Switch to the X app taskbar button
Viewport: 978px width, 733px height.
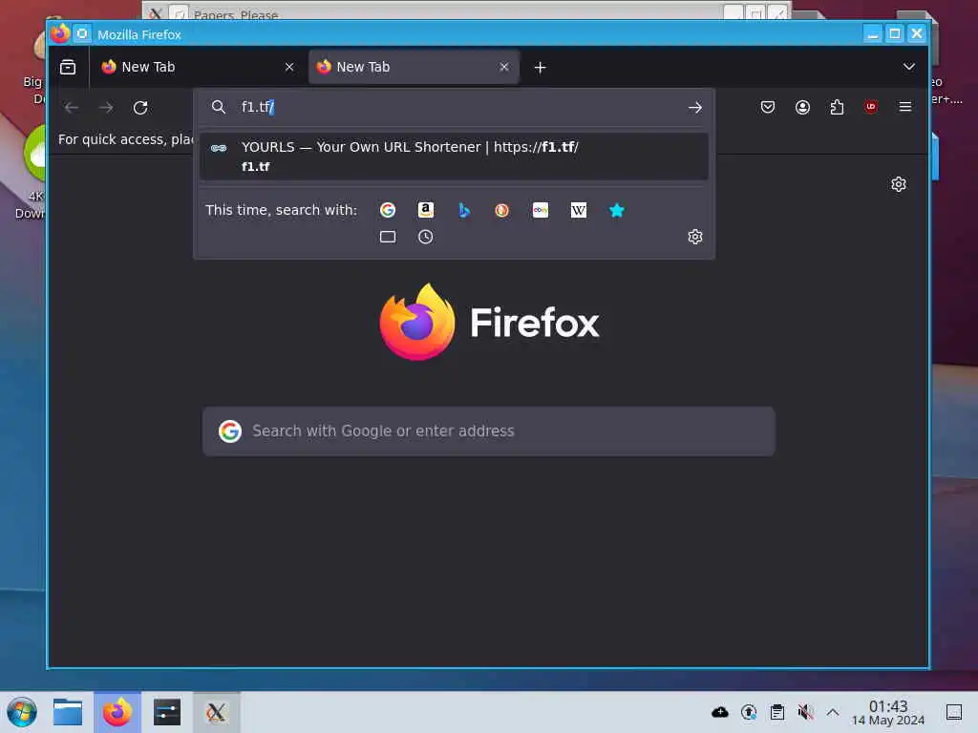point(217,712)
